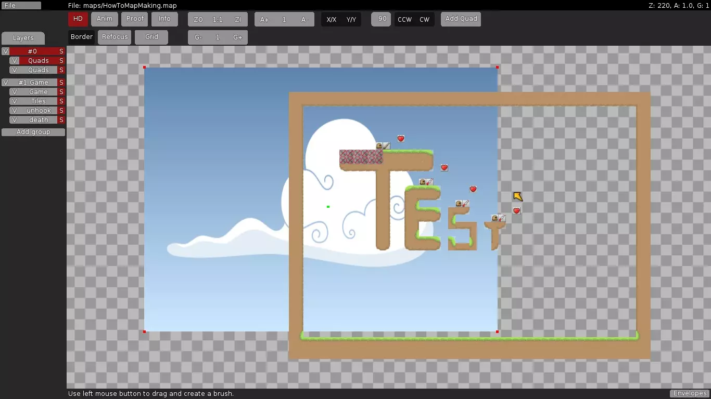Image resolution: width=711 pixels, height=399 pixels.
Task: Click heart pickup above the T's top bar
Action: pos(401,138)
